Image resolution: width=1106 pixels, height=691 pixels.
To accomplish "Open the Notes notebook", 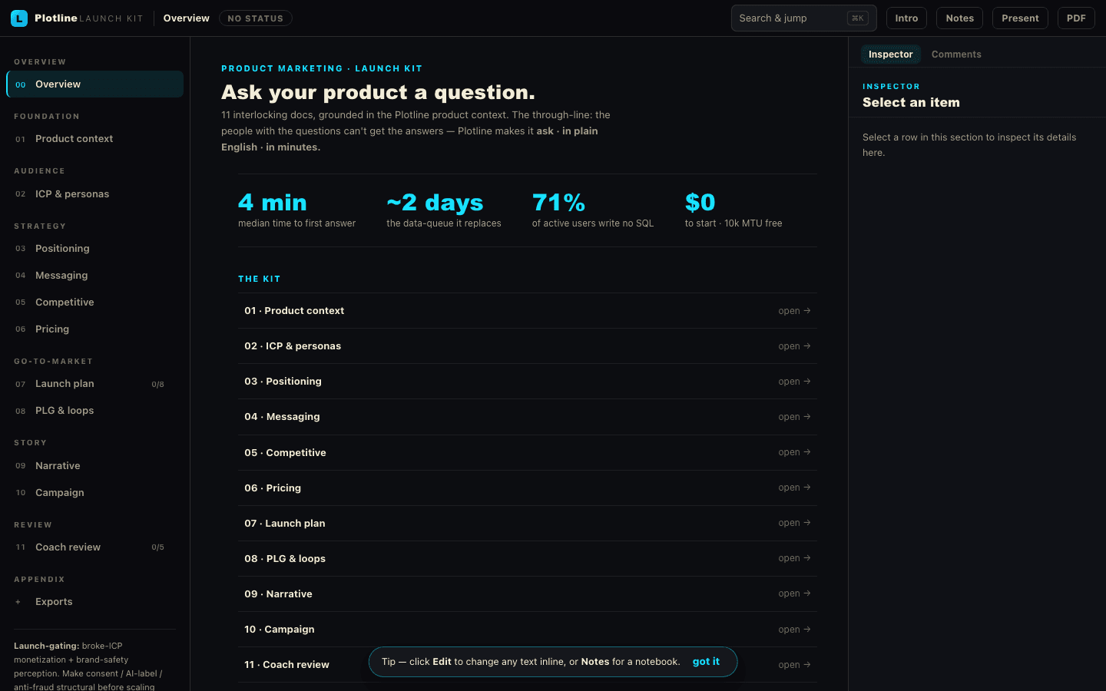I will tap(959, 18).
